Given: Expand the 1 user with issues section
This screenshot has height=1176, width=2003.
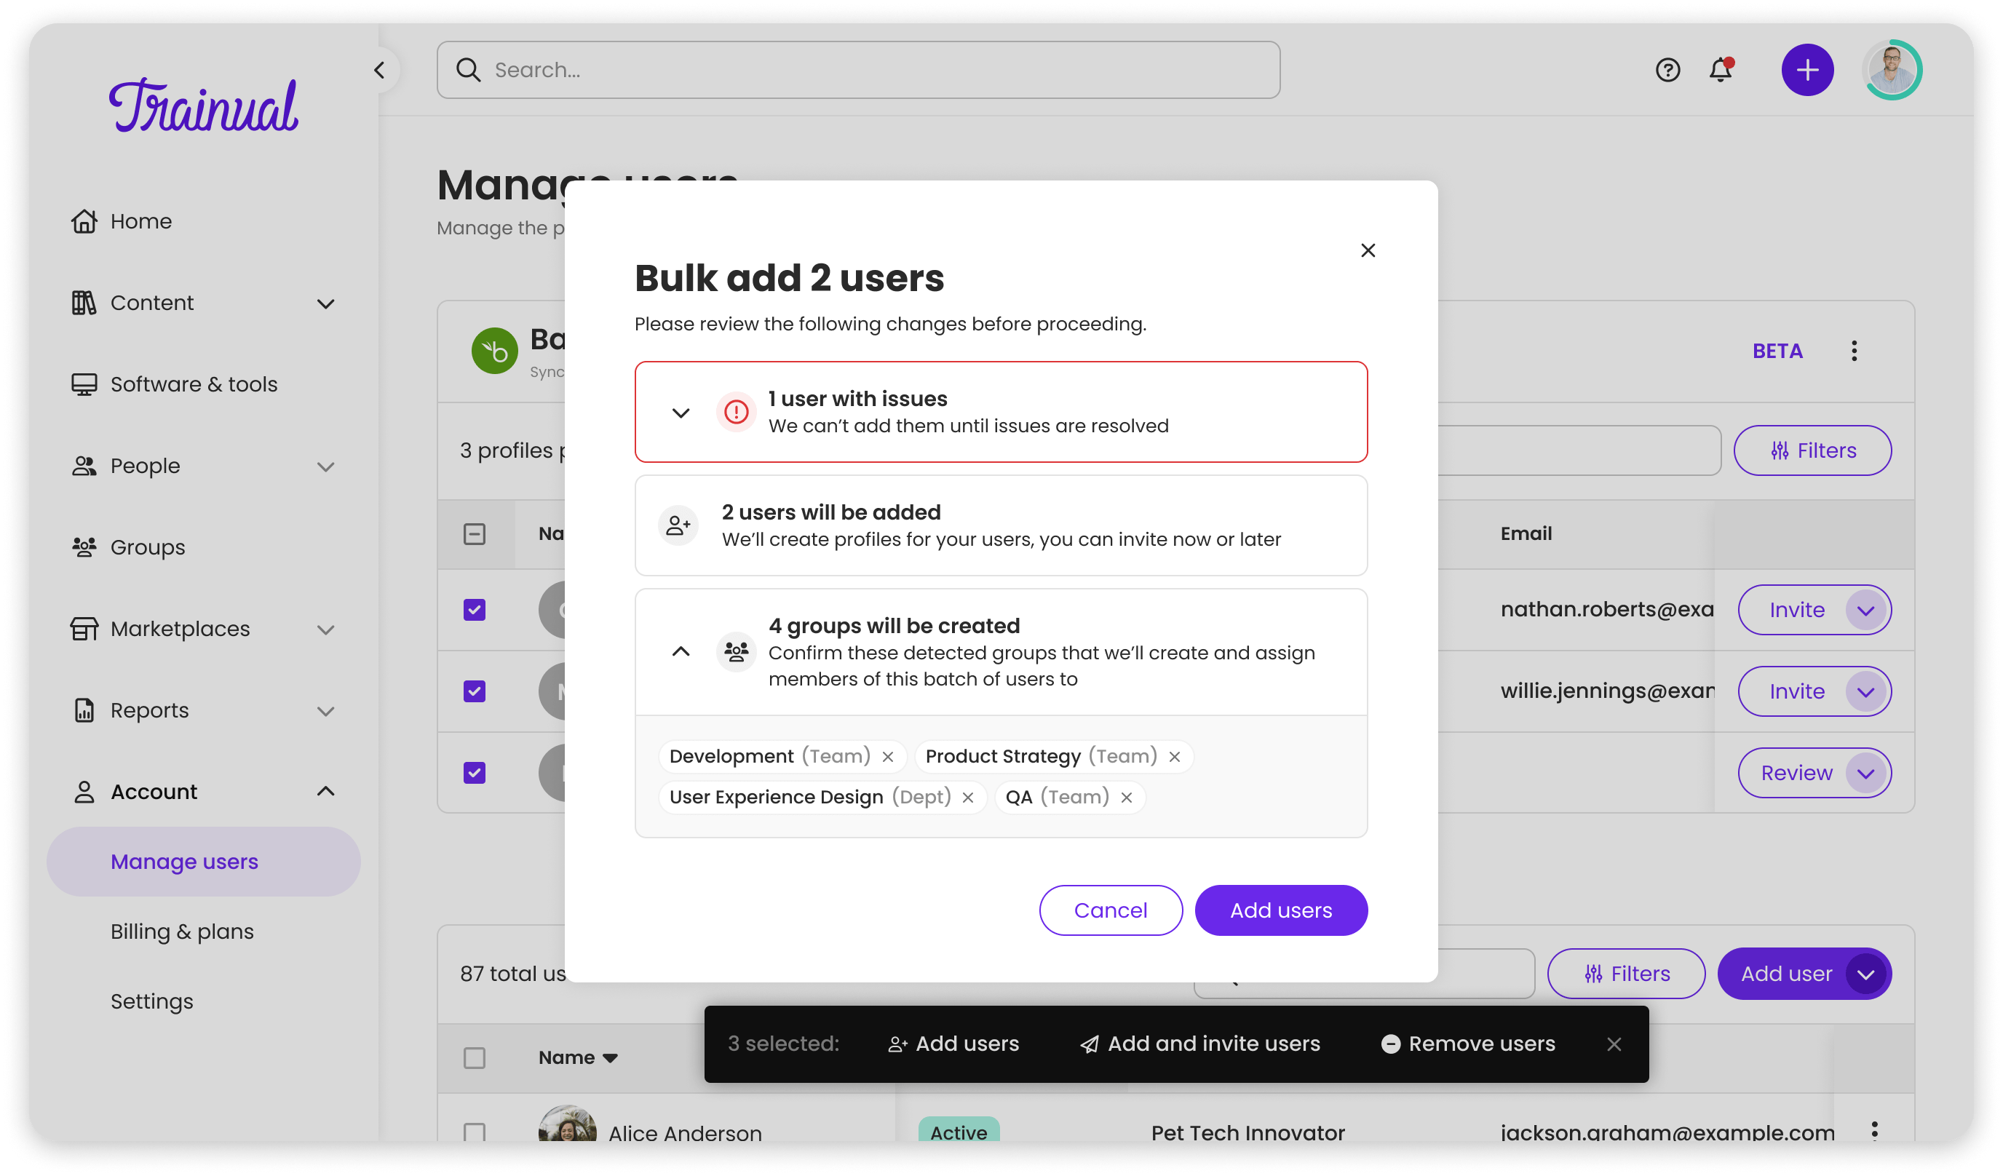Looking at the screenshot, I should click(681, 413).
